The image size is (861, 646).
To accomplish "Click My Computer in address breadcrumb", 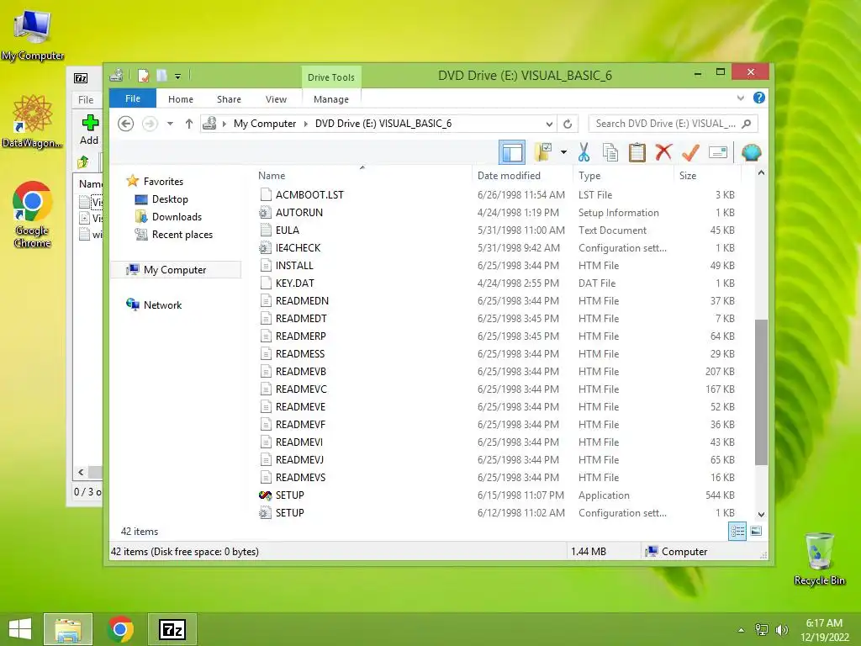I will click(265, 124).
